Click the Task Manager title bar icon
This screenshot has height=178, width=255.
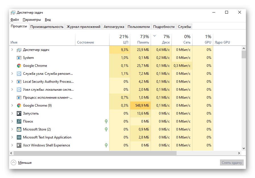coord(13,12)
